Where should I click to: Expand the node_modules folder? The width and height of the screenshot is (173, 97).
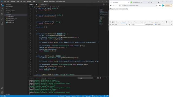click(x=11, y=11)
